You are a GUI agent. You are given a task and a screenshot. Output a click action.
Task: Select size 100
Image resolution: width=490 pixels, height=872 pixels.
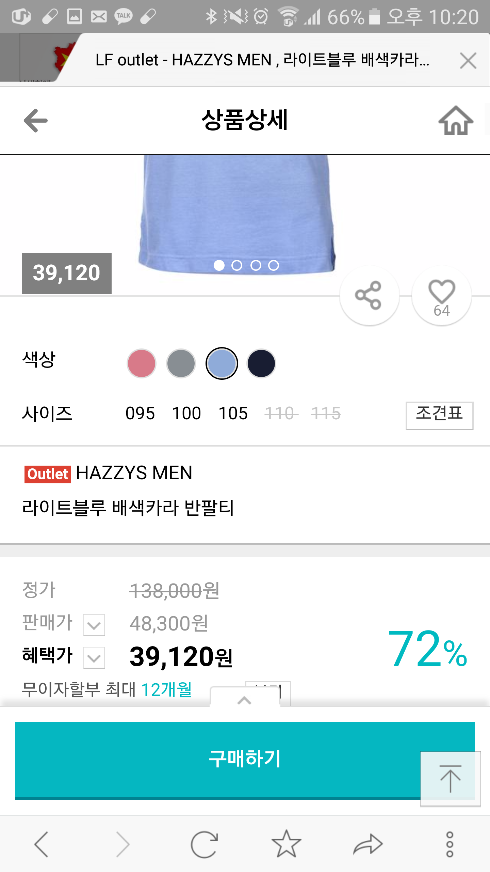point(186,414)
